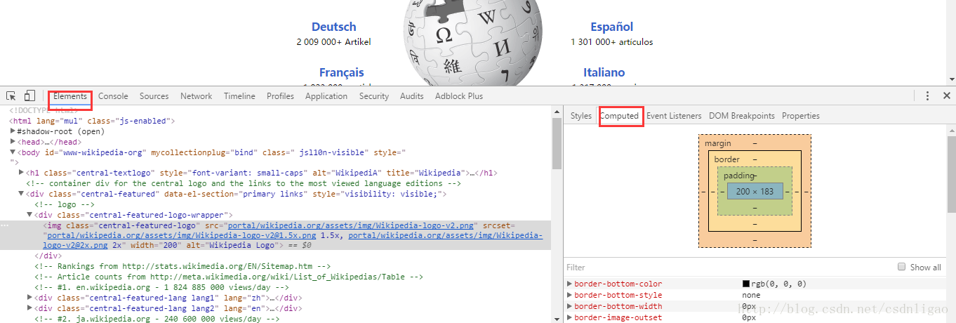Click the margin label in box model

click(x=718, y=143)
